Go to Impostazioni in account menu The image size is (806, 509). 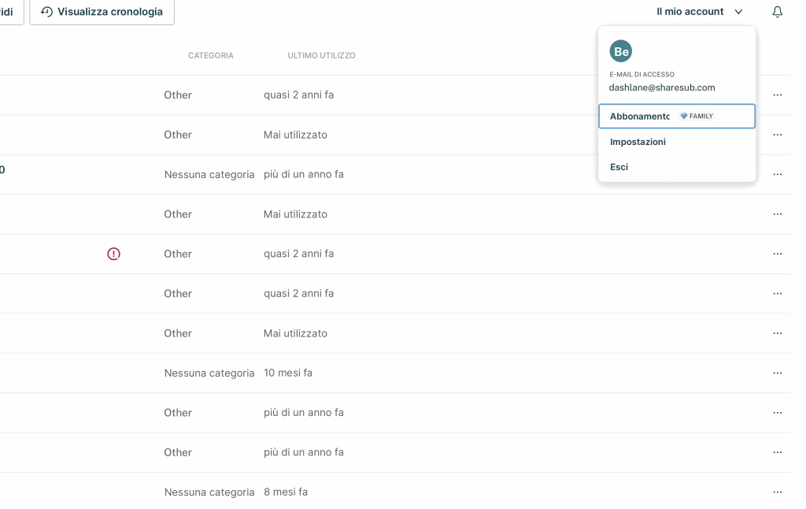(x=638, y=142)
